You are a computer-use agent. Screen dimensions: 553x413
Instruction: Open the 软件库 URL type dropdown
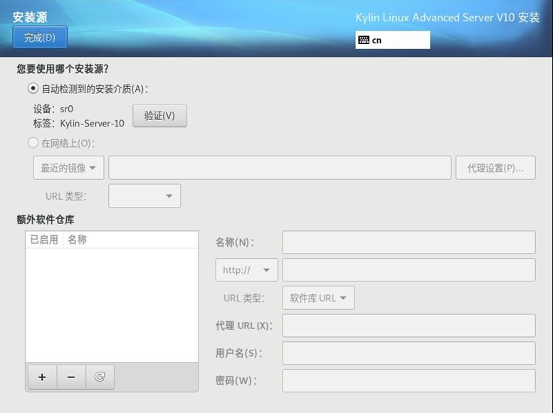(x=318, y=298)
